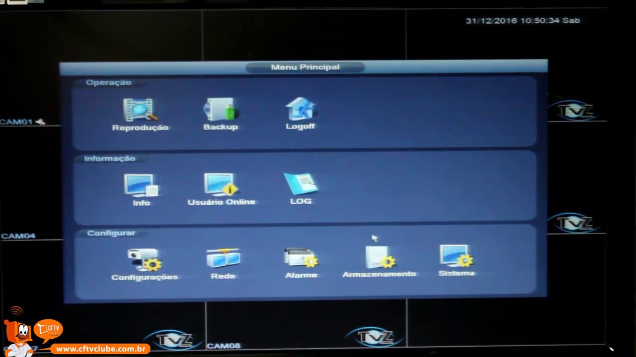Viewport: 636px width, 357px height.
Task: Select the CAM08 channel label
Action: coord(224,346)
